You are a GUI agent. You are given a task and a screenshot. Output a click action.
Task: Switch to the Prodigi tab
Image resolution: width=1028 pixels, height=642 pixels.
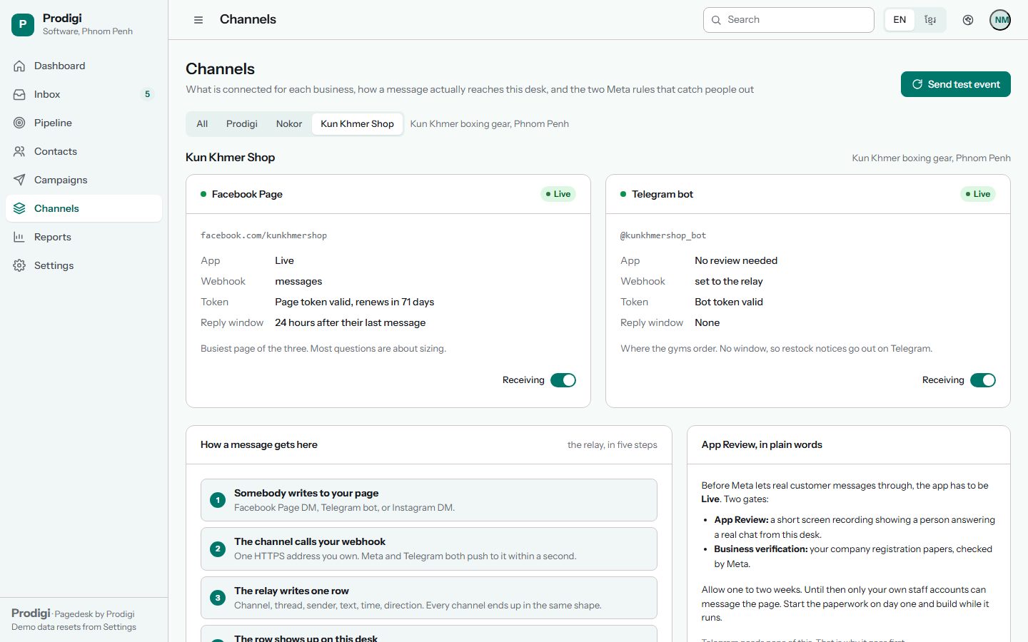click(242, 123)
